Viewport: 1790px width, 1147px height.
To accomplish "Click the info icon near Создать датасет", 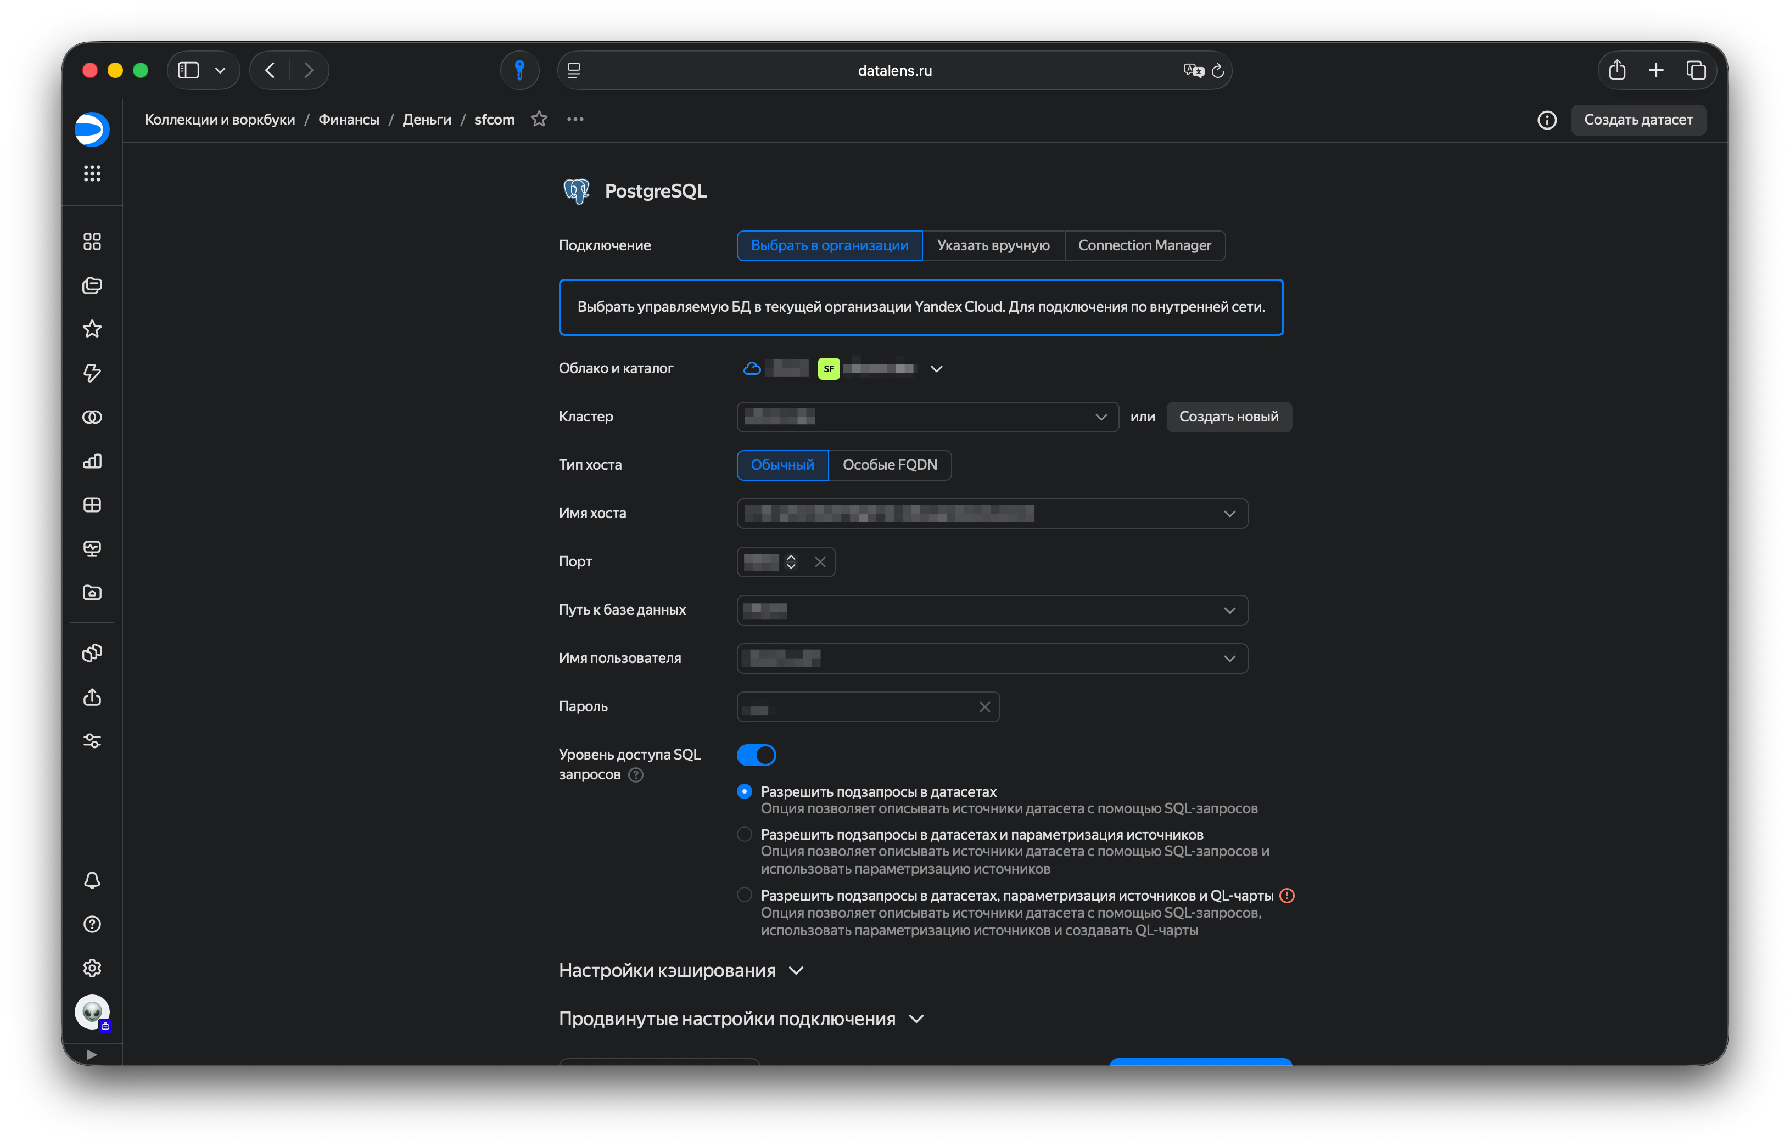I will pyautogui.click(x=1547, y=120).
